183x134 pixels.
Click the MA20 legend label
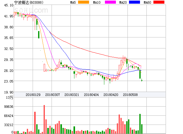(123, 2)
